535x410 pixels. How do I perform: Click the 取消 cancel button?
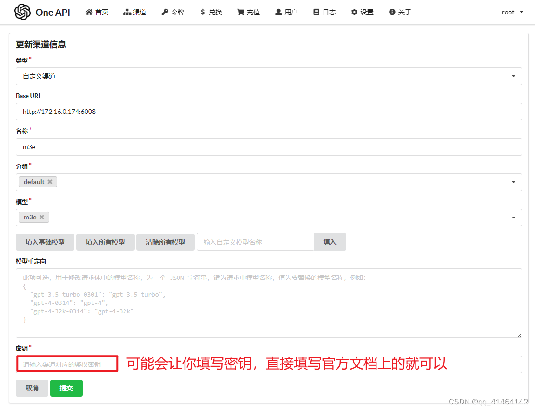pos(32,388)
